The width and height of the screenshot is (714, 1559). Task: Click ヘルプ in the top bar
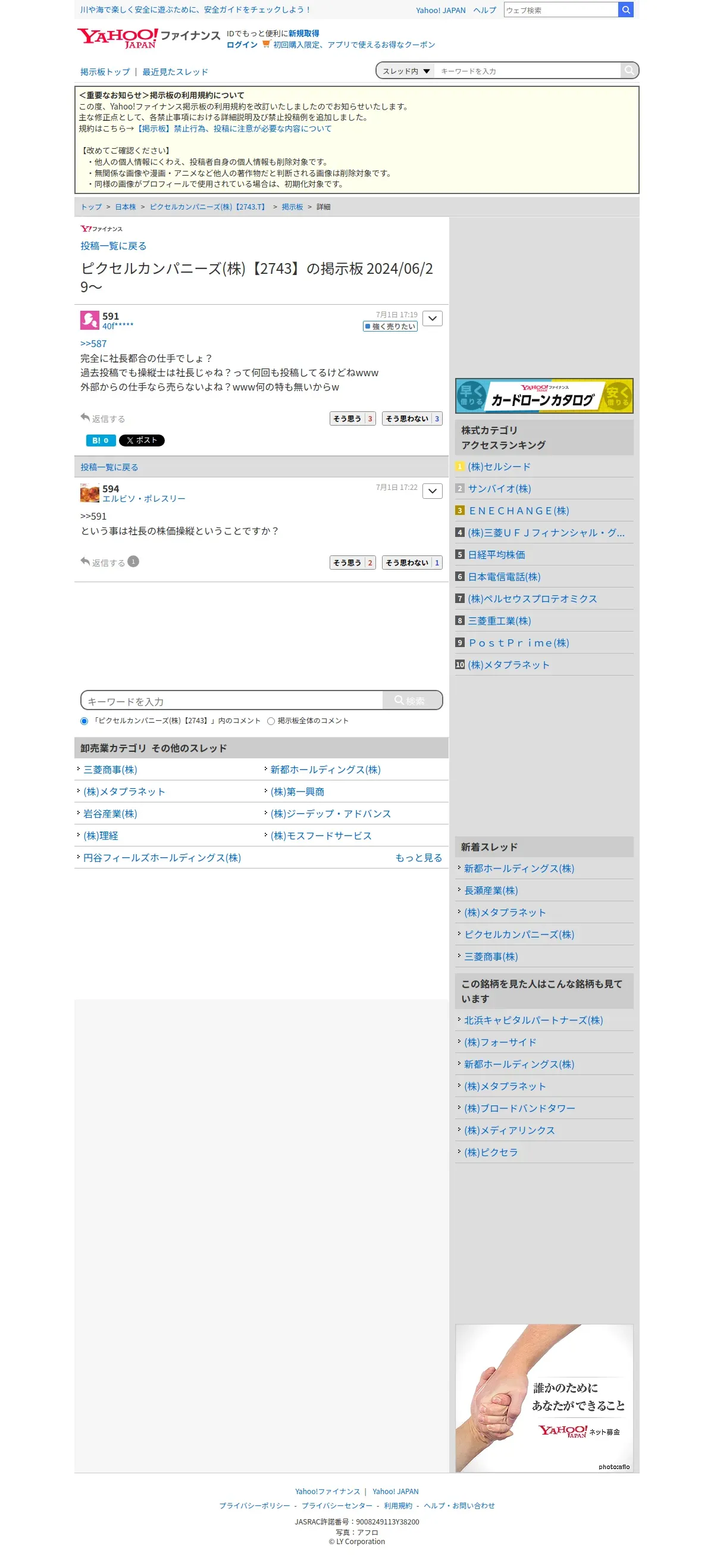pyautogui.click(x=485, y=10)
